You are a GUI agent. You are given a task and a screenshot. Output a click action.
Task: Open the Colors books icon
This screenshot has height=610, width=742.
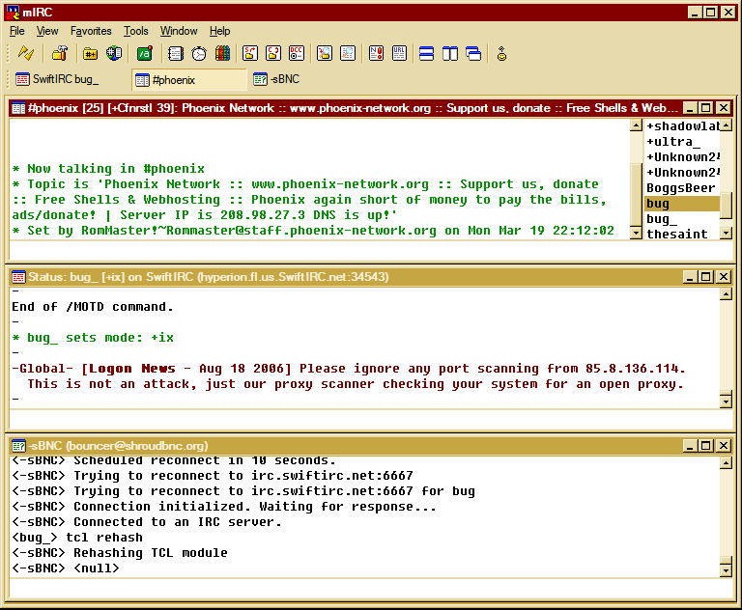point(222,53)
